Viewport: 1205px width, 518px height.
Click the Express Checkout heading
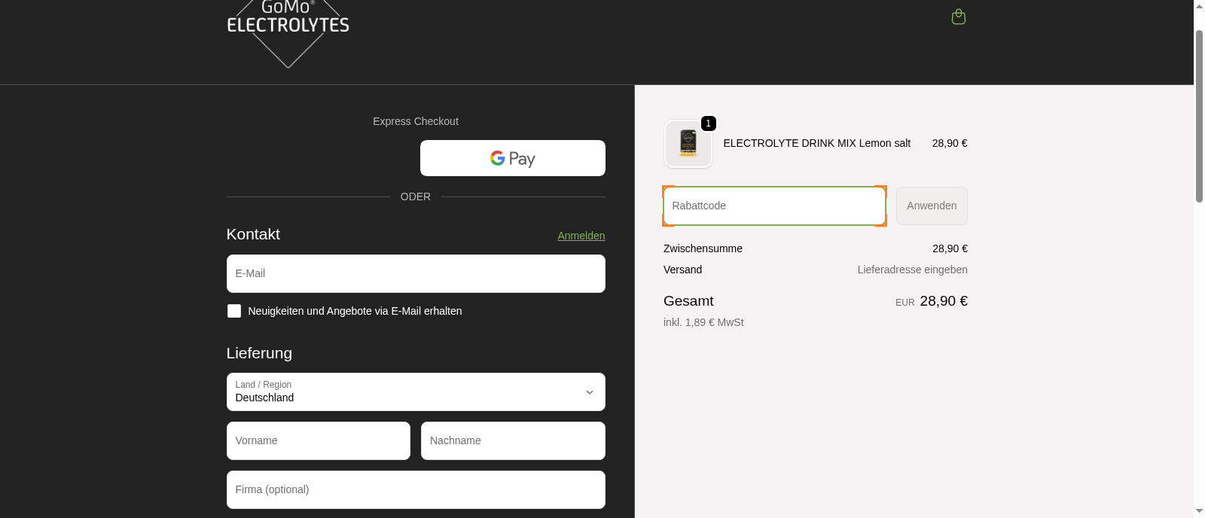pyautogui.click(x=416, y=121)
